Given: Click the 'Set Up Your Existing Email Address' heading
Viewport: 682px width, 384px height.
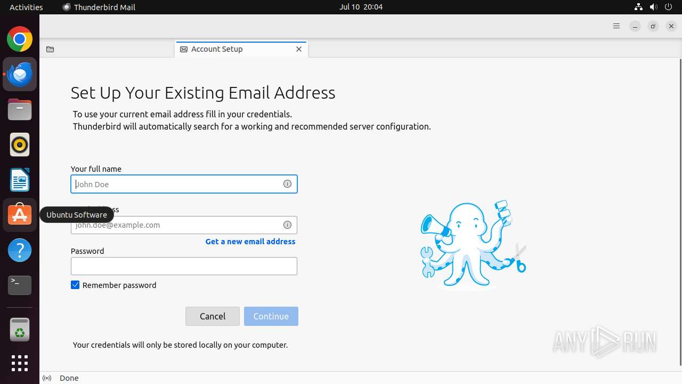Looking at the screenshot, I should click(203, 93).
